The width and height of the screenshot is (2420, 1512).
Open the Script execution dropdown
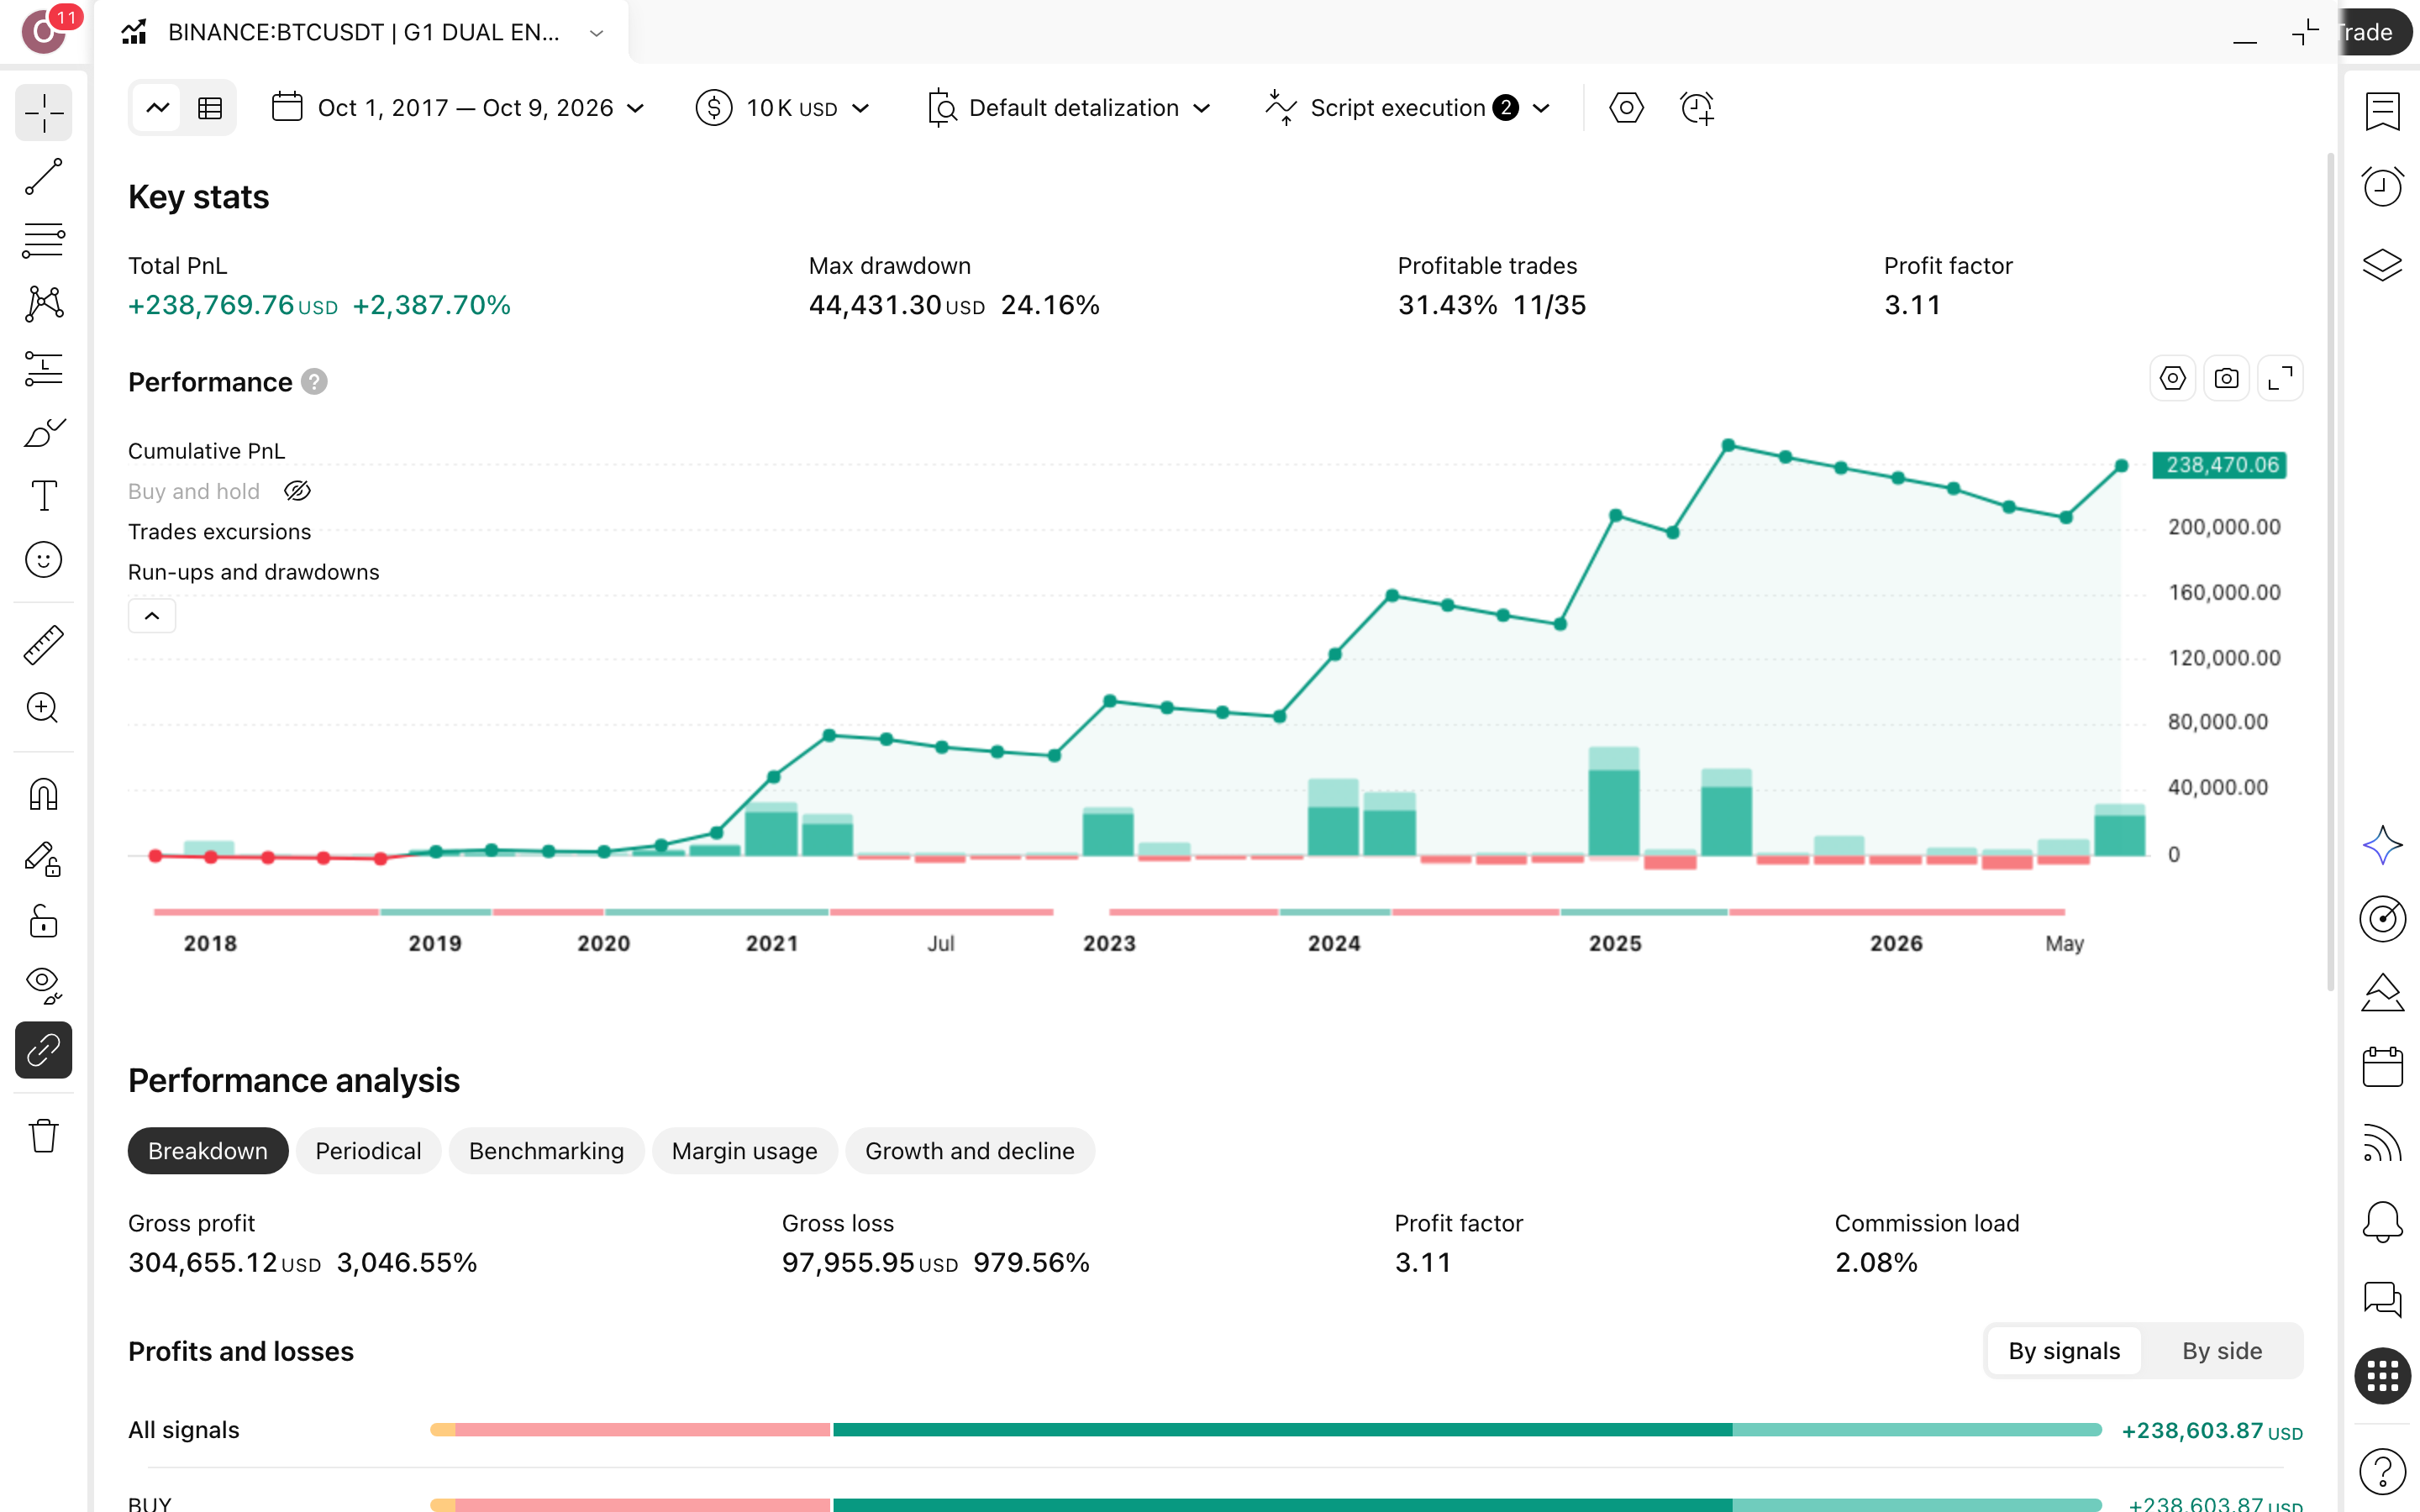pyautogui.click(x=1408, y=108)
